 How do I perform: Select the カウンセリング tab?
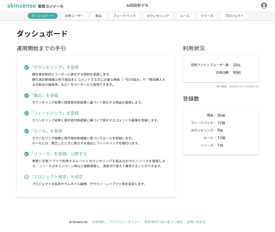coord(158,16)
